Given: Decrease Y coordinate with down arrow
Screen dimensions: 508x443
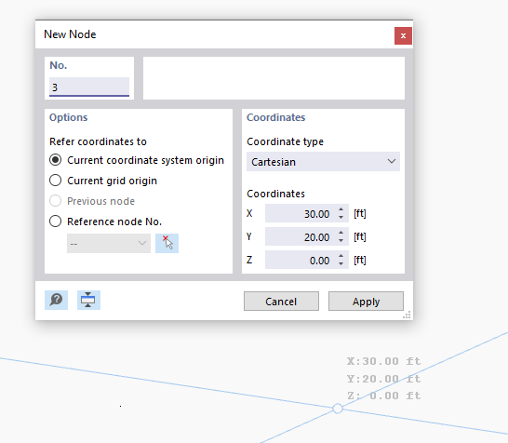Looking at the screenshot, I should point(341,240).
